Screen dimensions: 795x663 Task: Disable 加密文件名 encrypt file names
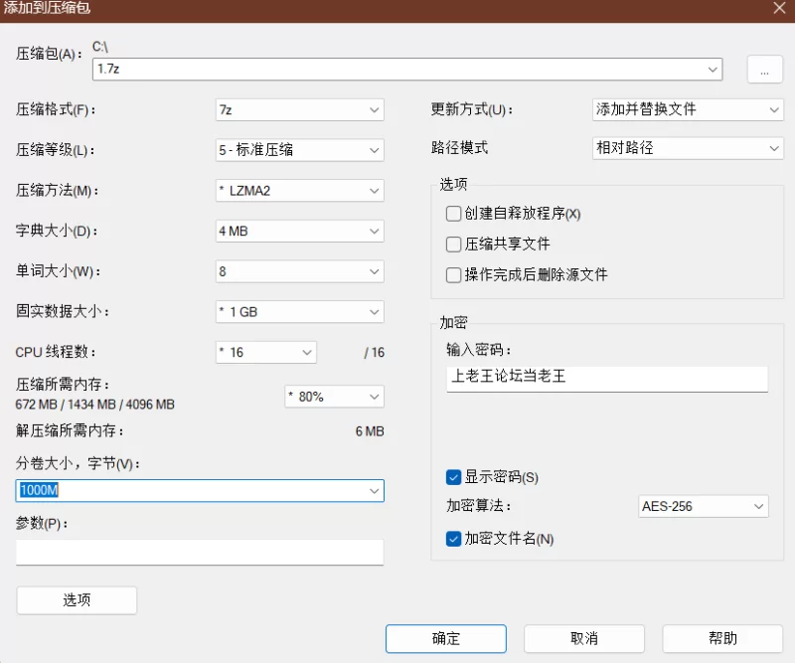click(453, 539)
